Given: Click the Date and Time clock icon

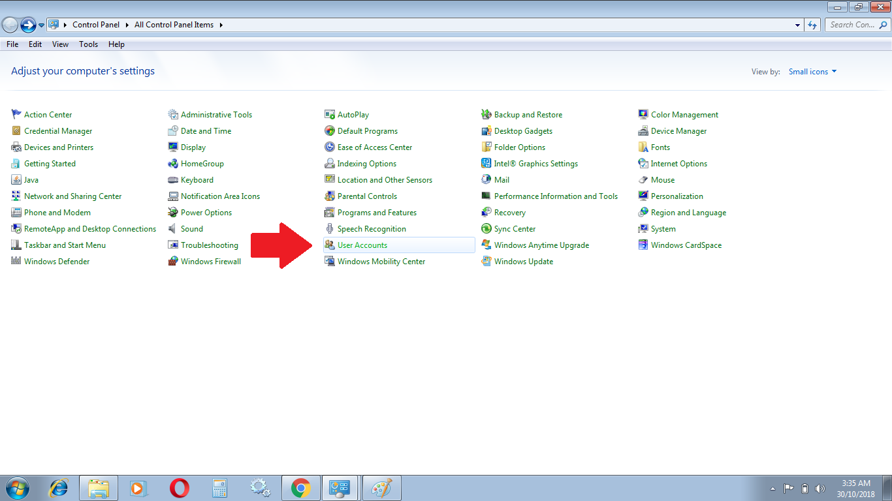Looking at the screenshot, I should pos(173,130).
